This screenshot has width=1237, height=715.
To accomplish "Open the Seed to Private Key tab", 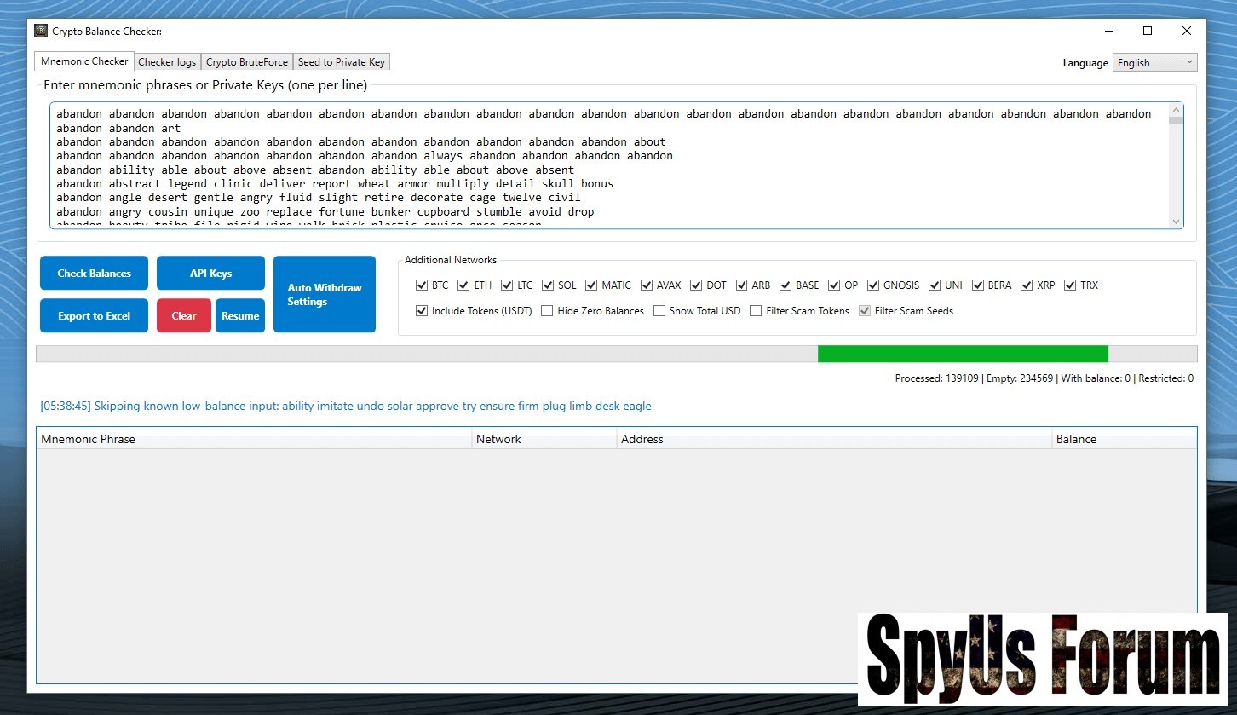I will coord(341,62).
